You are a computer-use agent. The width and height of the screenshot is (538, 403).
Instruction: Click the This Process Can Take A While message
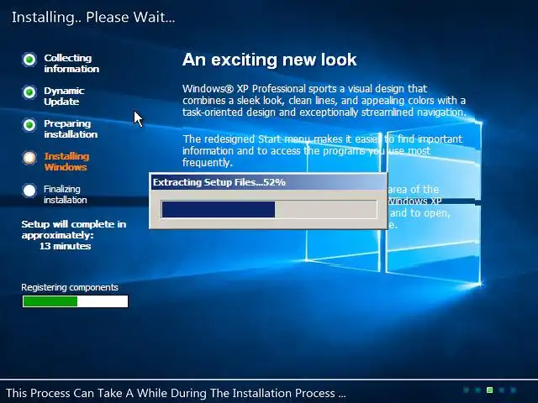176,393
